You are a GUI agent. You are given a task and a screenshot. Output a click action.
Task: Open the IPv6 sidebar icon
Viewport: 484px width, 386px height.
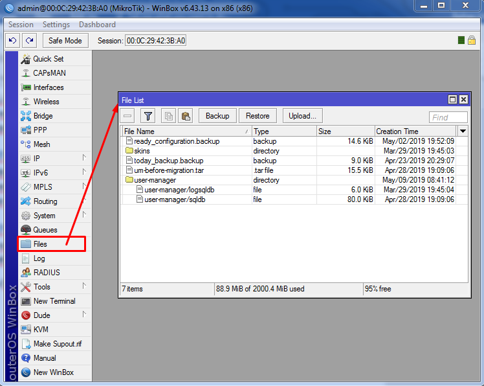click(x=26, y=173)
